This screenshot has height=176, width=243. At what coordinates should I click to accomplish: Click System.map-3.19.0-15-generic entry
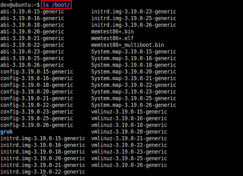point(134,52)
